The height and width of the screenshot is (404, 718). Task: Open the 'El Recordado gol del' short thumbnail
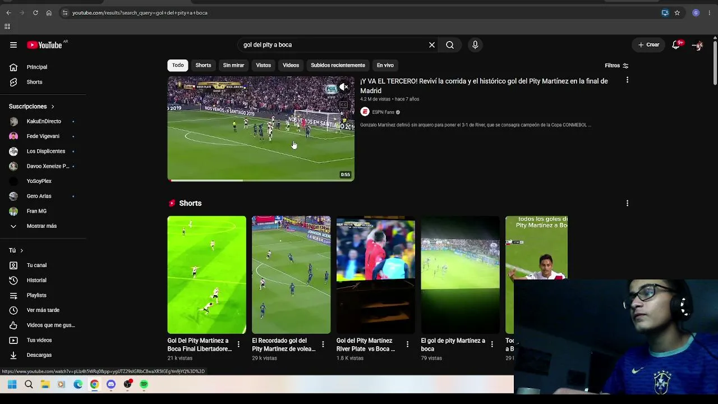[x=291, y=275]
